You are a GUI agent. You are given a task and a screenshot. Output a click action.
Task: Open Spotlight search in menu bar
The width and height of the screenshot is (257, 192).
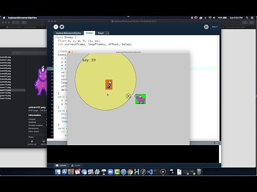[247, 18]
